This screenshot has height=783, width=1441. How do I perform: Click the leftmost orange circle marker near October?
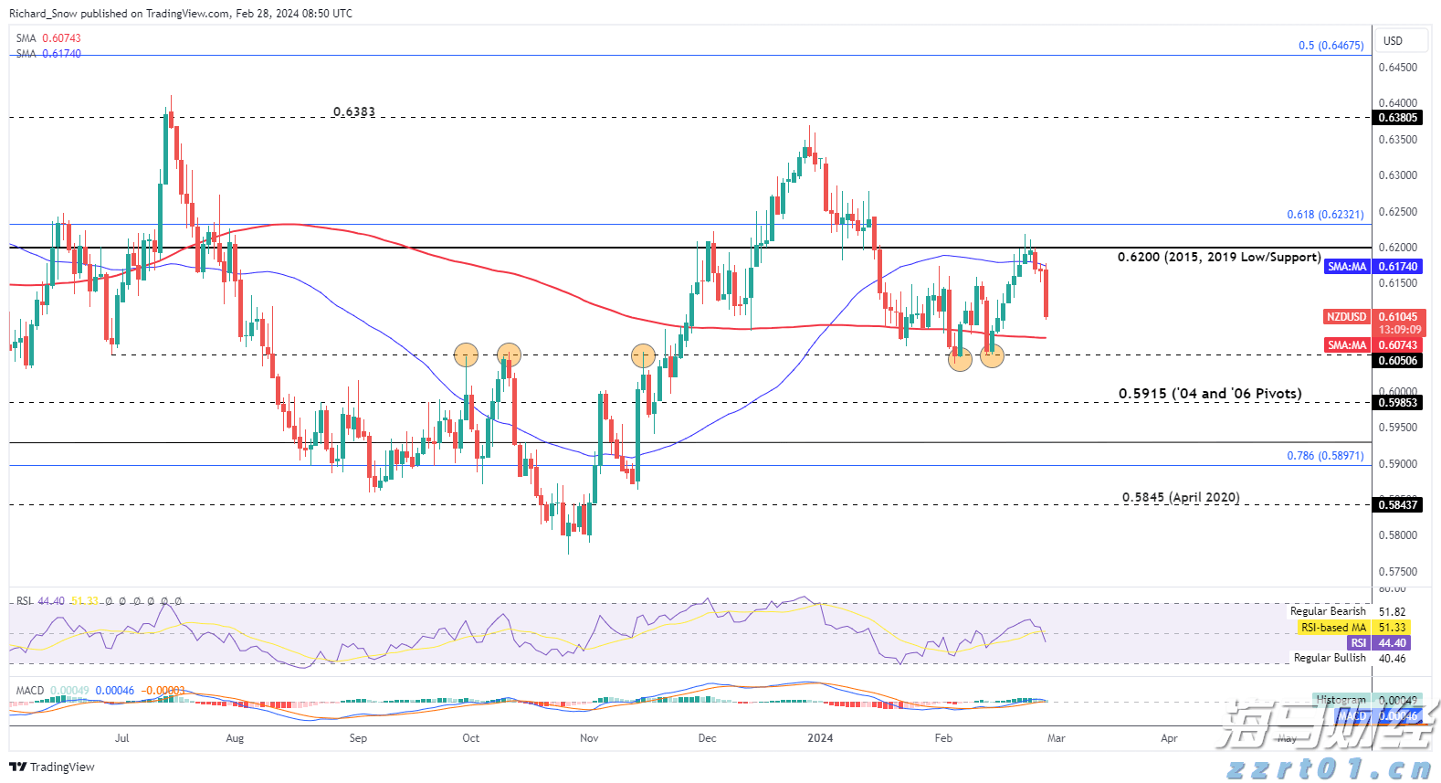[466, 354]
